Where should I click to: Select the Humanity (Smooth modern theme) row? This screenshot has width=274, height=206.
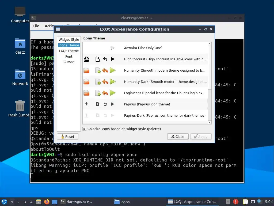coord(145,71)
